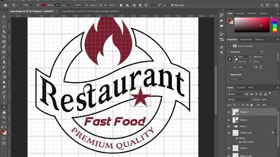Open the History panel icon
The width and height of the screenshot is (280, 157).
222,15
